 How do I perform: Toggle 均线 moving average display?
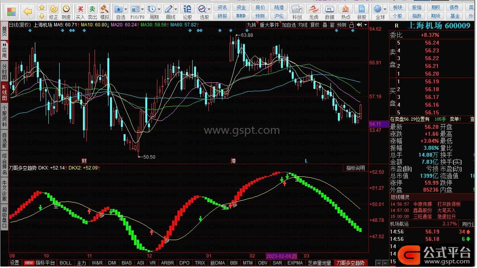pos(303,25)
